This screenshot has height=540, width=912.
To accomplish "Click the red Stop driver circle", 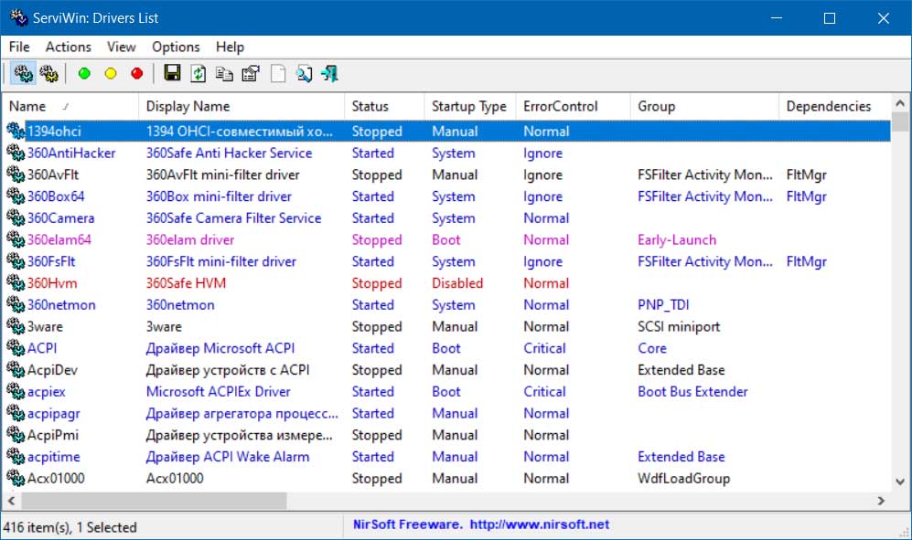I will [136, 73].
